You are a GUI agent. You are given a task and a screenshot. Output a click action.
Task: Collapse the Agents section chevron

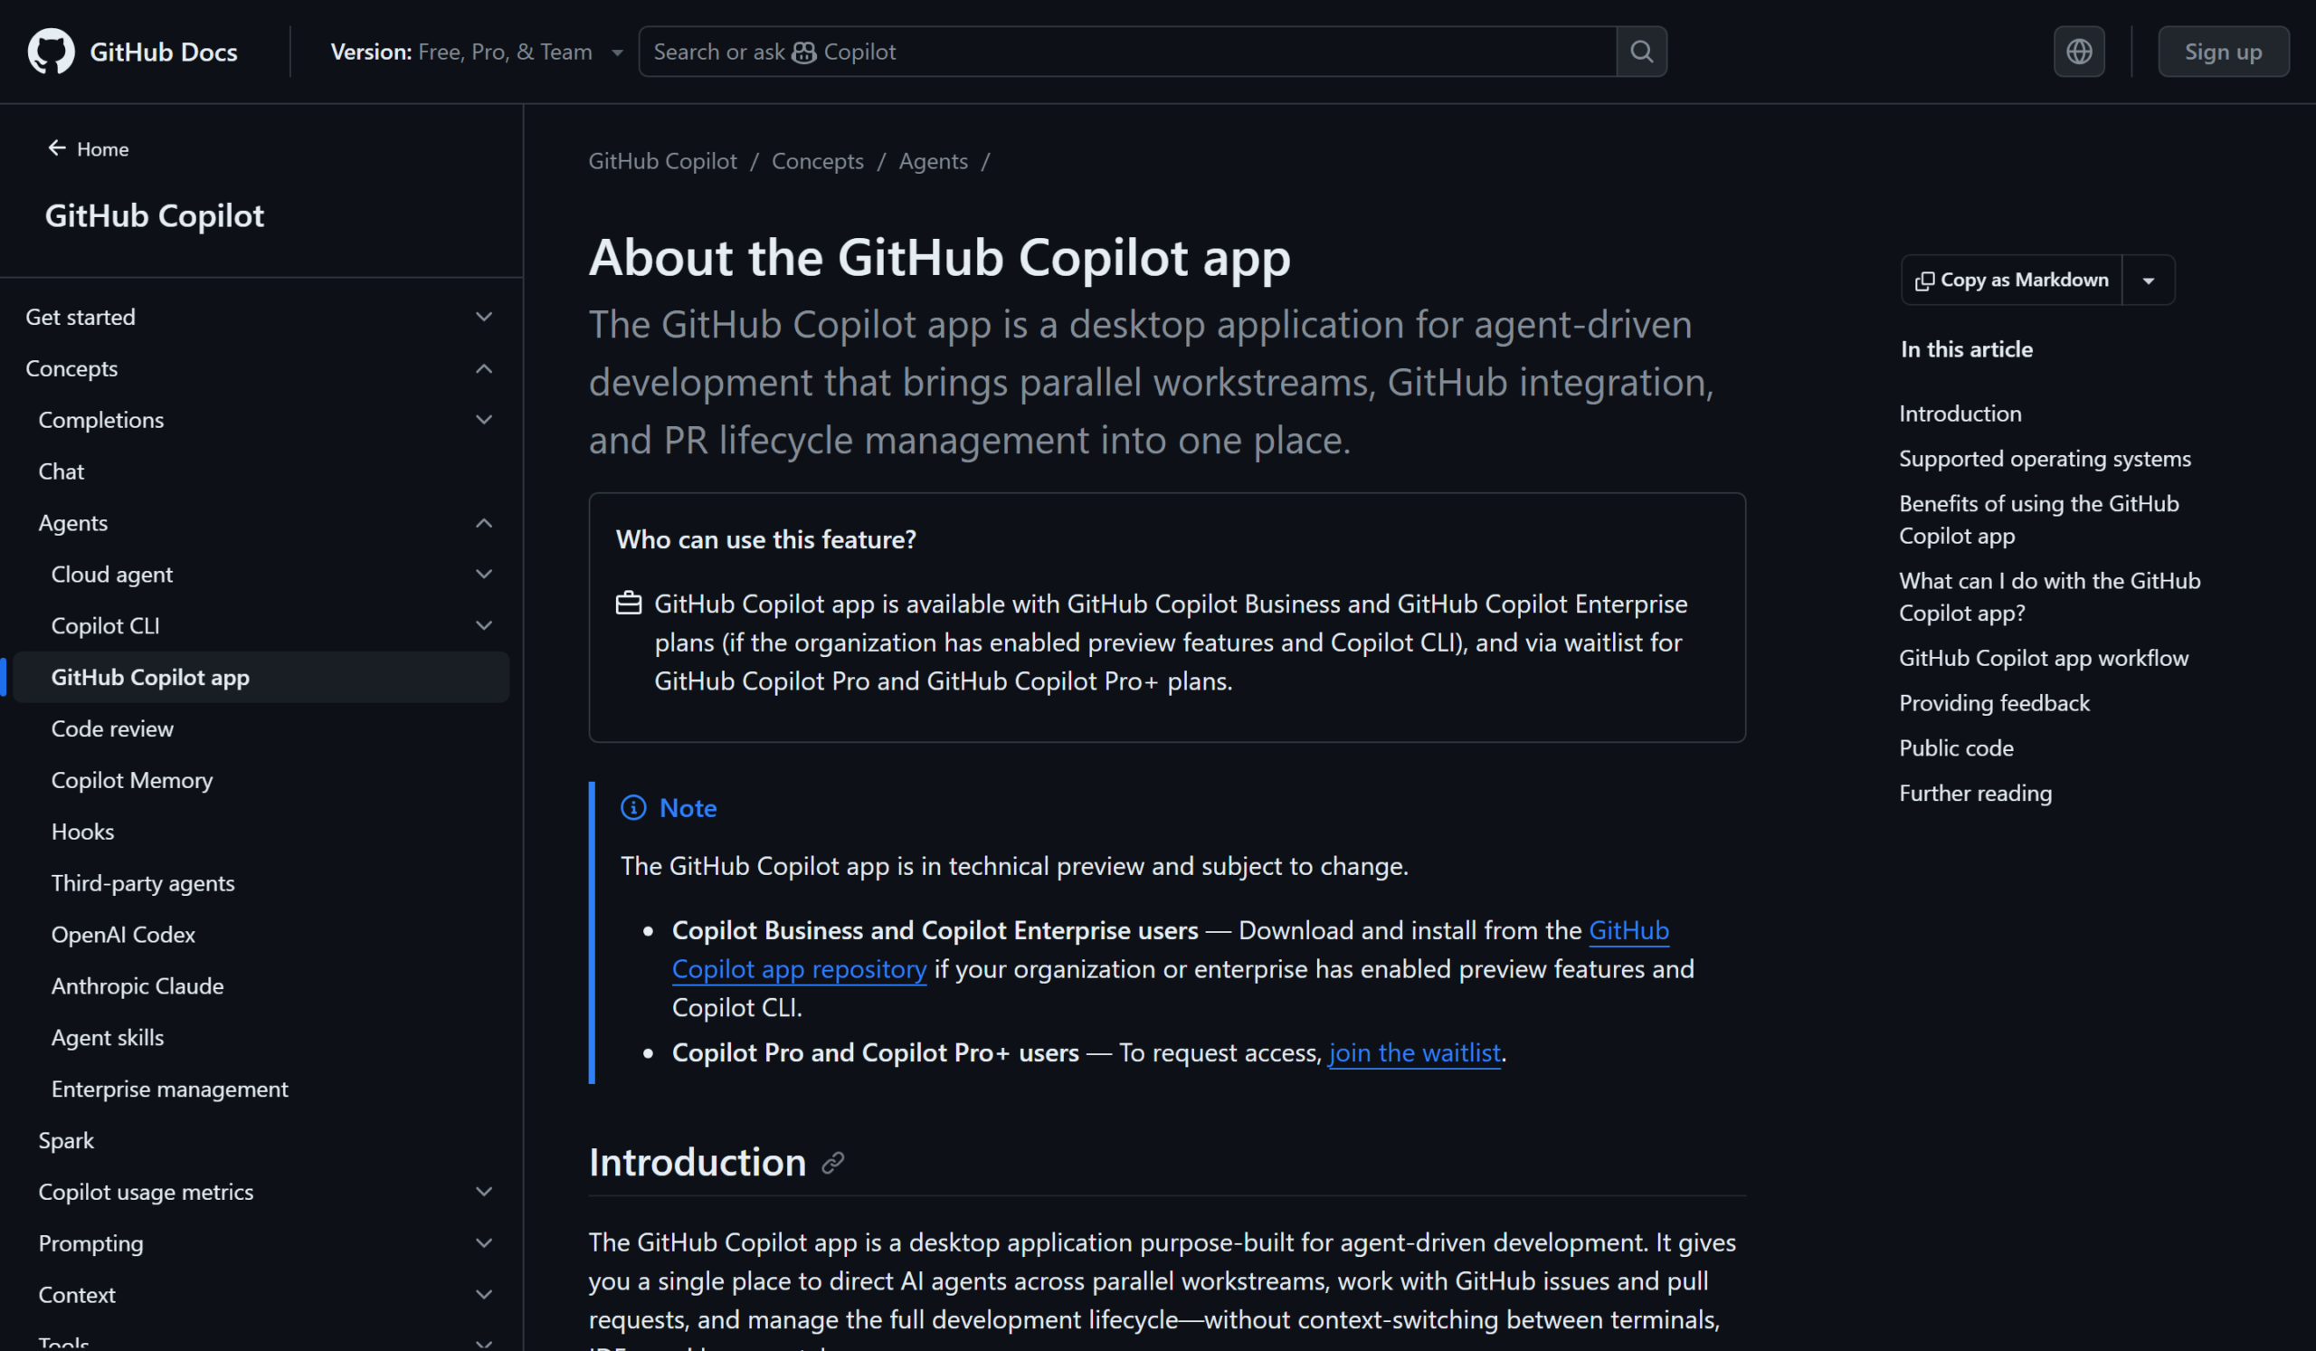(x=484, y=523)
